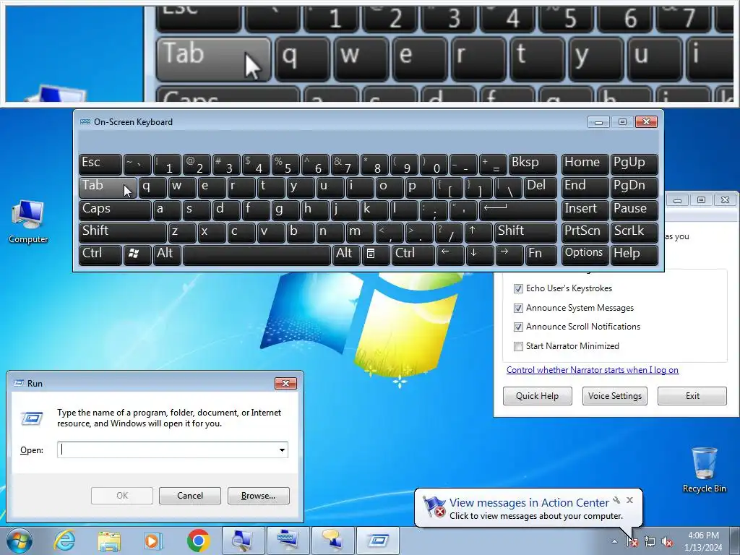Toggle Echo User's Keystrokes checkbox
Screen dimensions: 740x555
[x=518, y=288]
